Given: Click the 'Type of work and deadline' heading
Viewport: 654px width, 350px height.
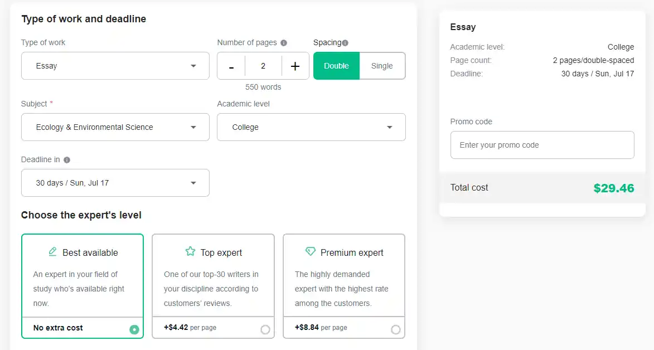Looking at the screenshot, I should click(84, 19).
